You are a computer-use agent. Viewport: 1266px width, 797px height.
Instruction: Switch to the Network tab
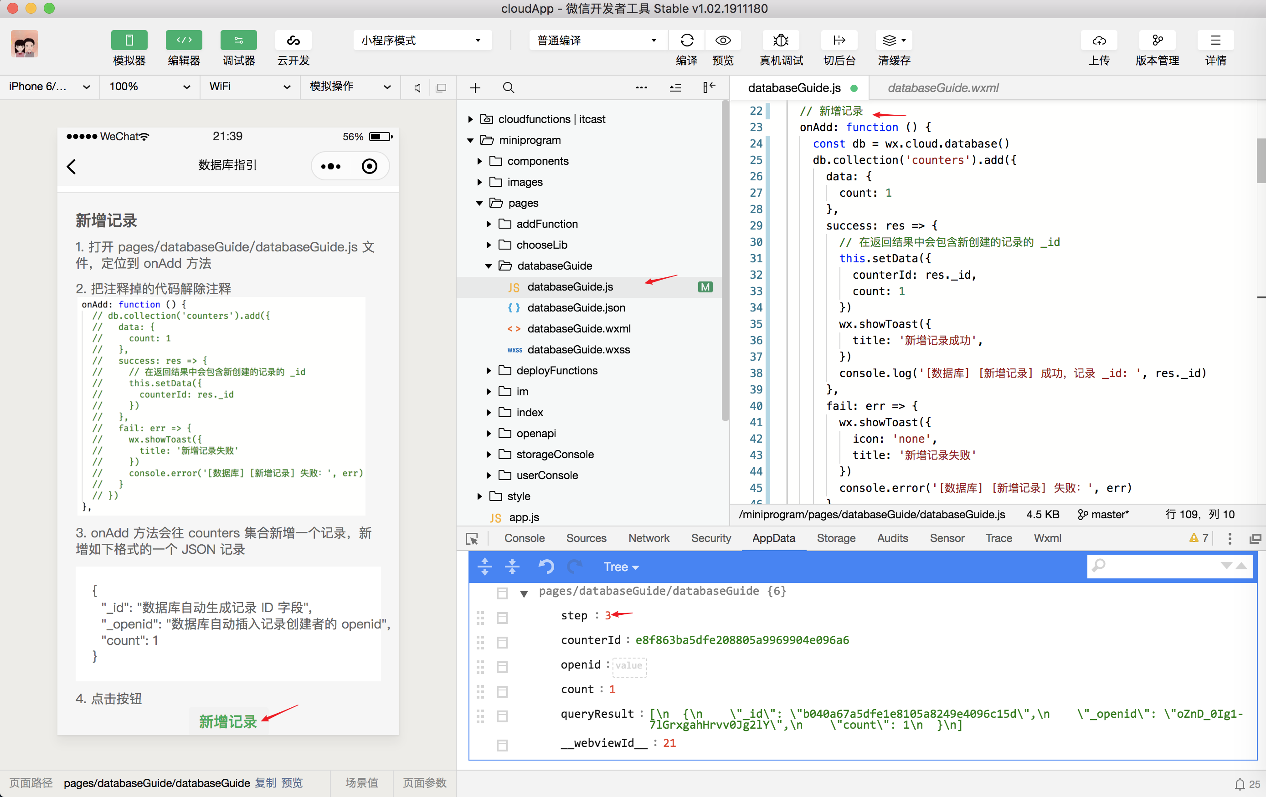click(x=649, y=538)
